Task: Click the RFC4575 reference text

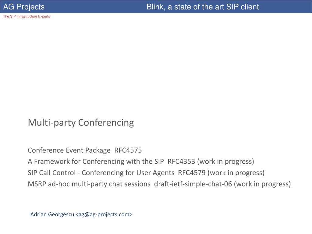Action: (x=128, y=150)
